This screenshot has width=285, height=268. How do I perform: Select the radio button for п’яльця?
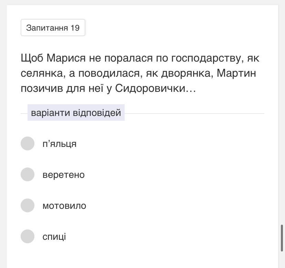tap(28, 143)
